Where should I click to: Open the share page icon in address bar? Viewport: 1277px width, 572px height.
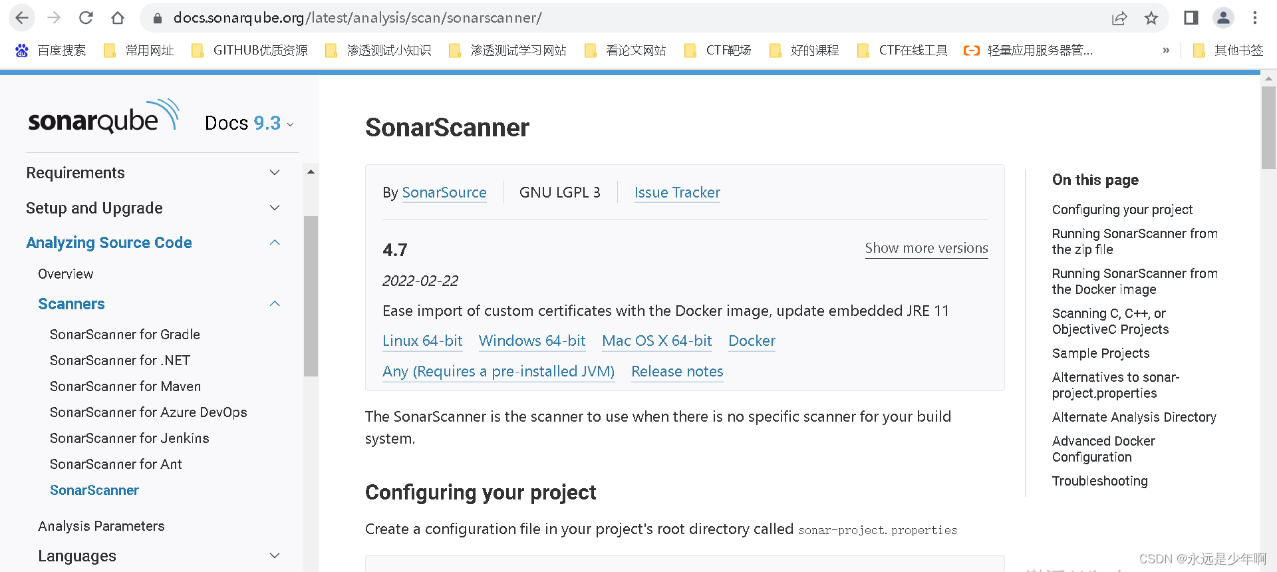tap(1119, 18)
